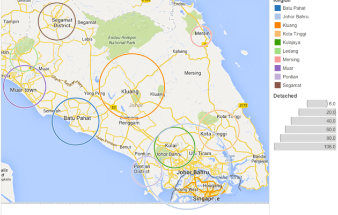
Task: Select the Batu Pahat blue legend swatch
Action: (x=277, y=8)
